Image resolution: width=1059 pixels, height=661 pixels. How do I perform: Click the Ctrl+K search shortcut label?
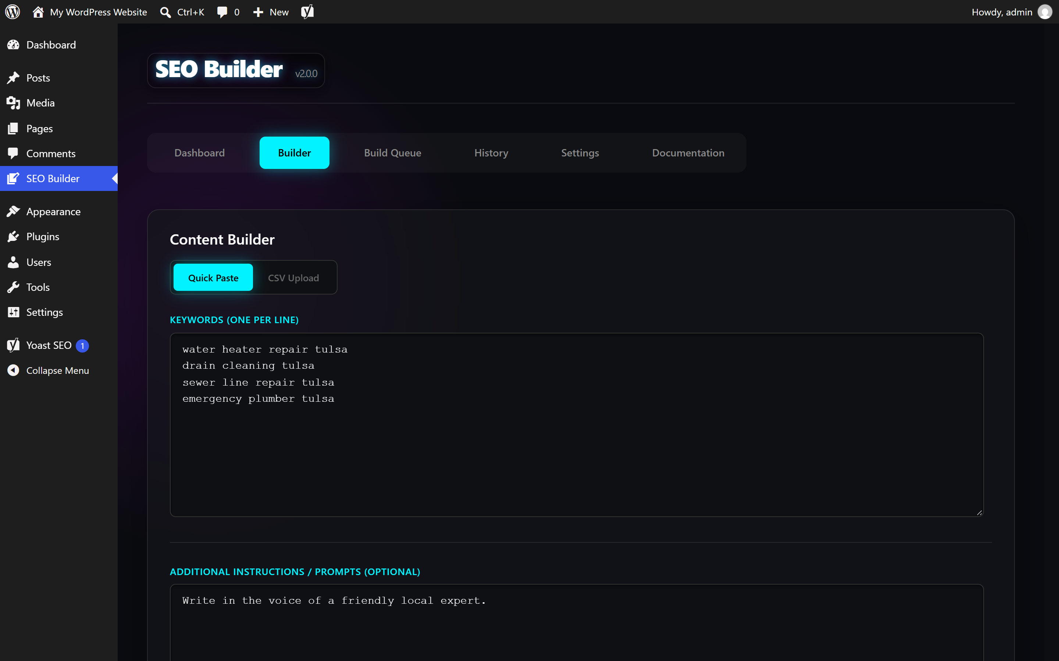(191, 12)
